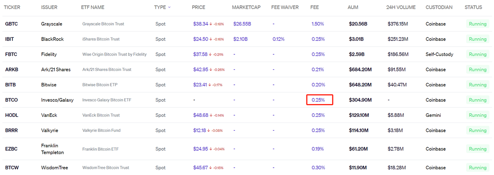Click the $376.15M 24H volume
The width and height of the screenshot is (494, 175).
tap(398, 24)
